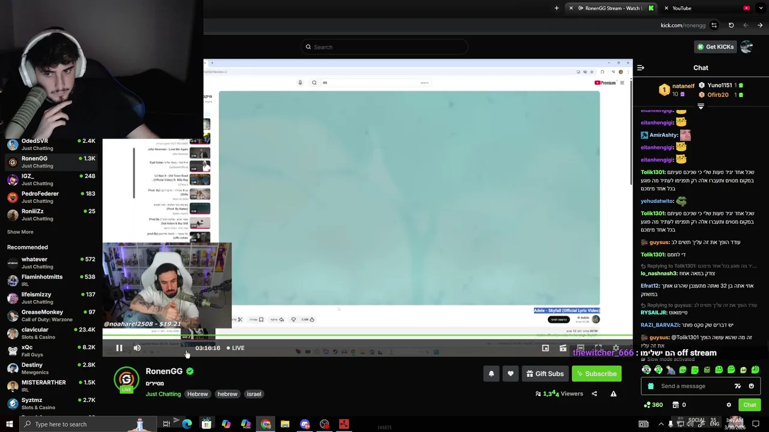Open xQc recommended channel
The width and height of the screenshot is (769, 432).
(51, 350)
